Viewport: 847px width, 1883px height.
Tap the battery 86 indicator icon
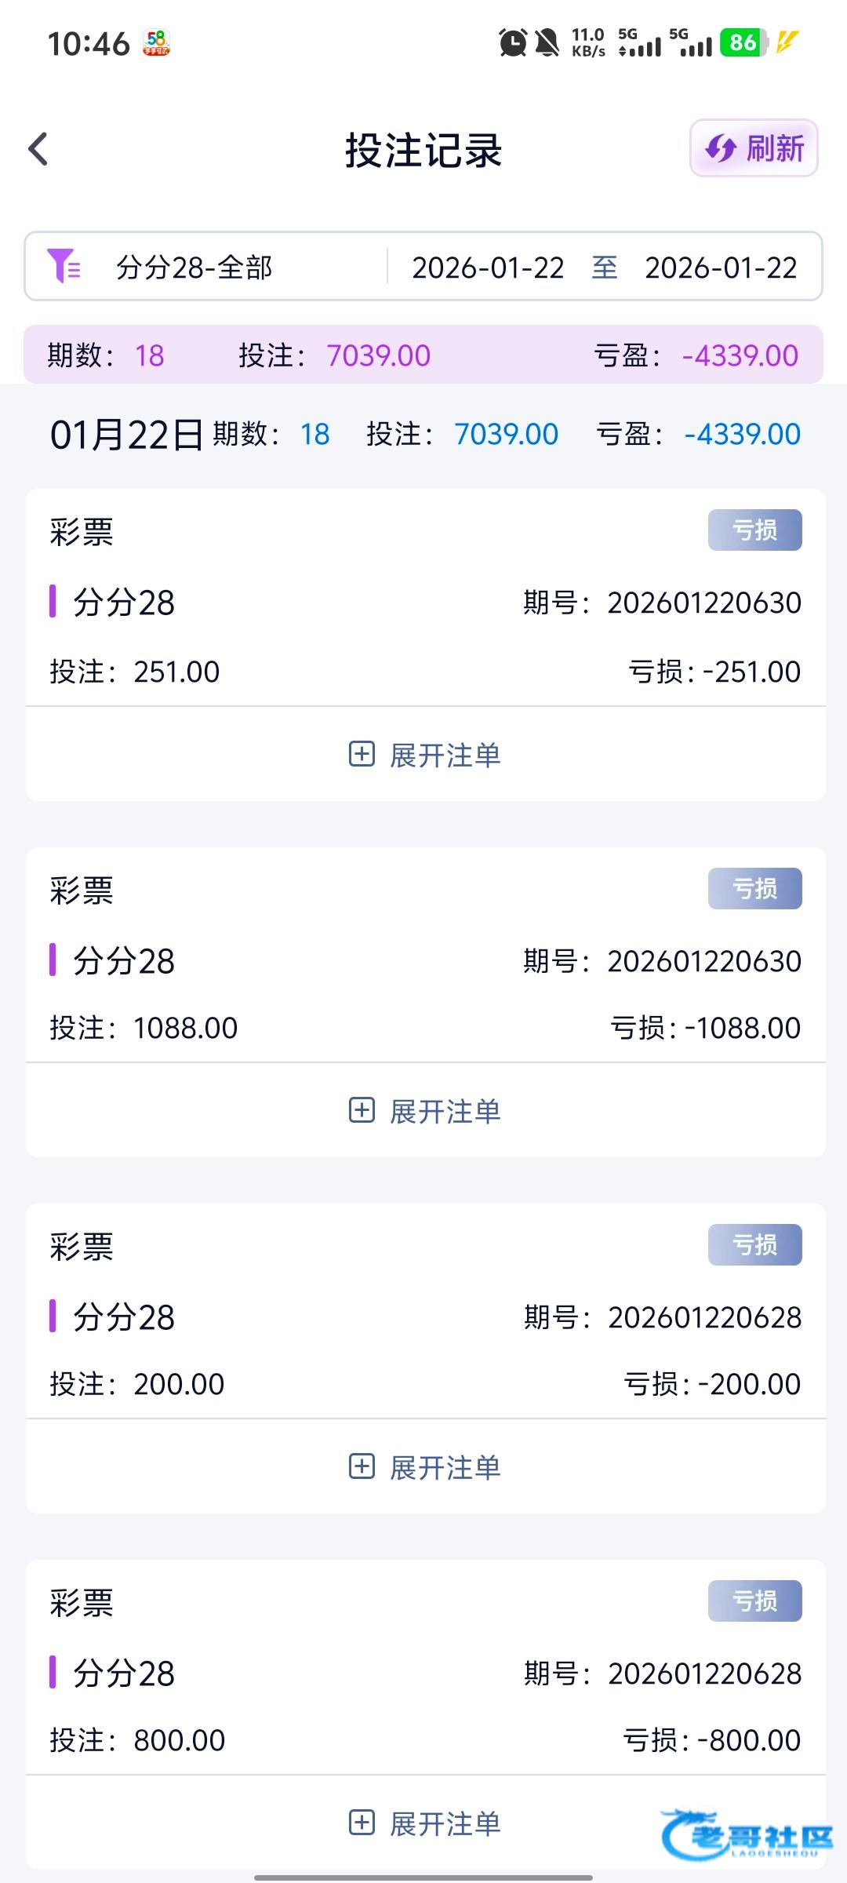(x=743, y=42)
